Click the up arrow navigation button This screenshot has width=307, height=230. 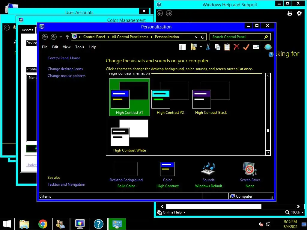tap(67, 37)
